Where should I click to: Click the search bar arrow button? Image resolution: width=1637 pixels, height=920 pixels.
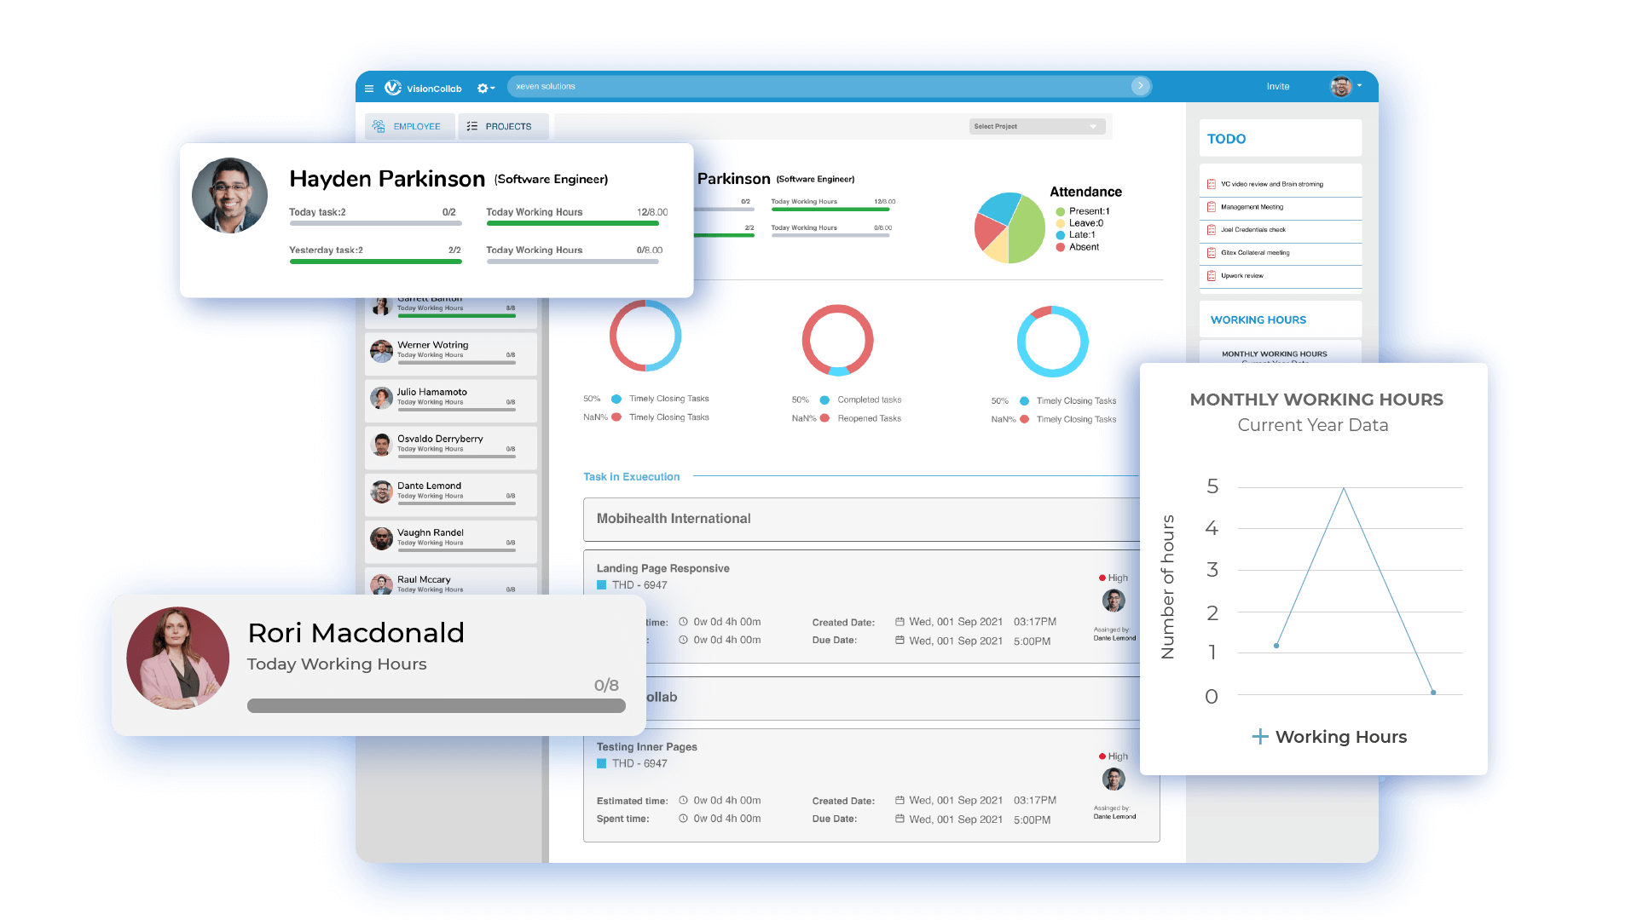coord(1140,86)
